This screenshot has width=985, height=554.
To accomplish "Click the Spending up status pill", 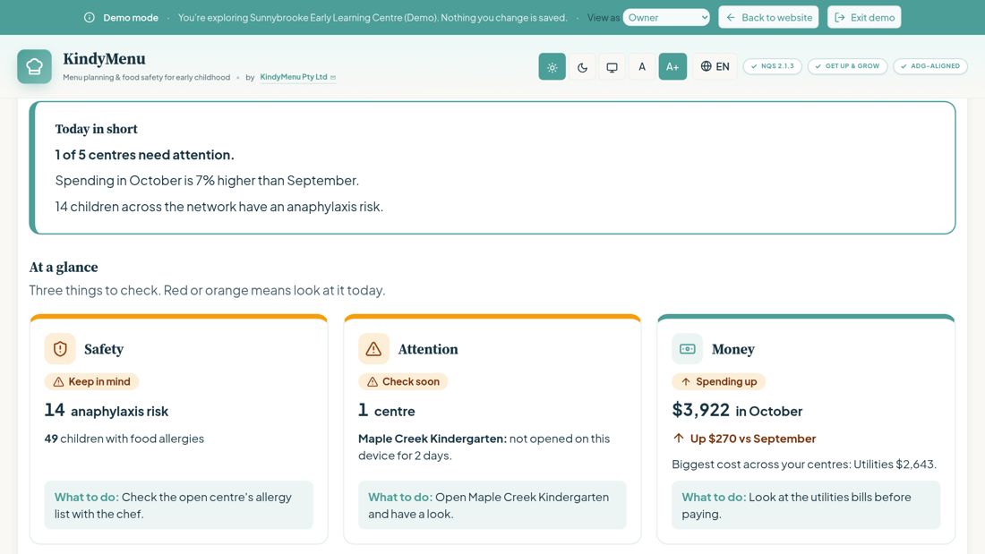I will pyautogui.click(x=719, y=381).
